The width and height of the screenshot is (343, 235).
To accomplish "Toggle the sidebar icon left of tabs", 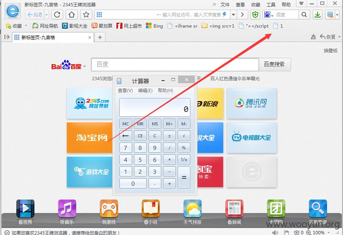I will tap(7, 37).
